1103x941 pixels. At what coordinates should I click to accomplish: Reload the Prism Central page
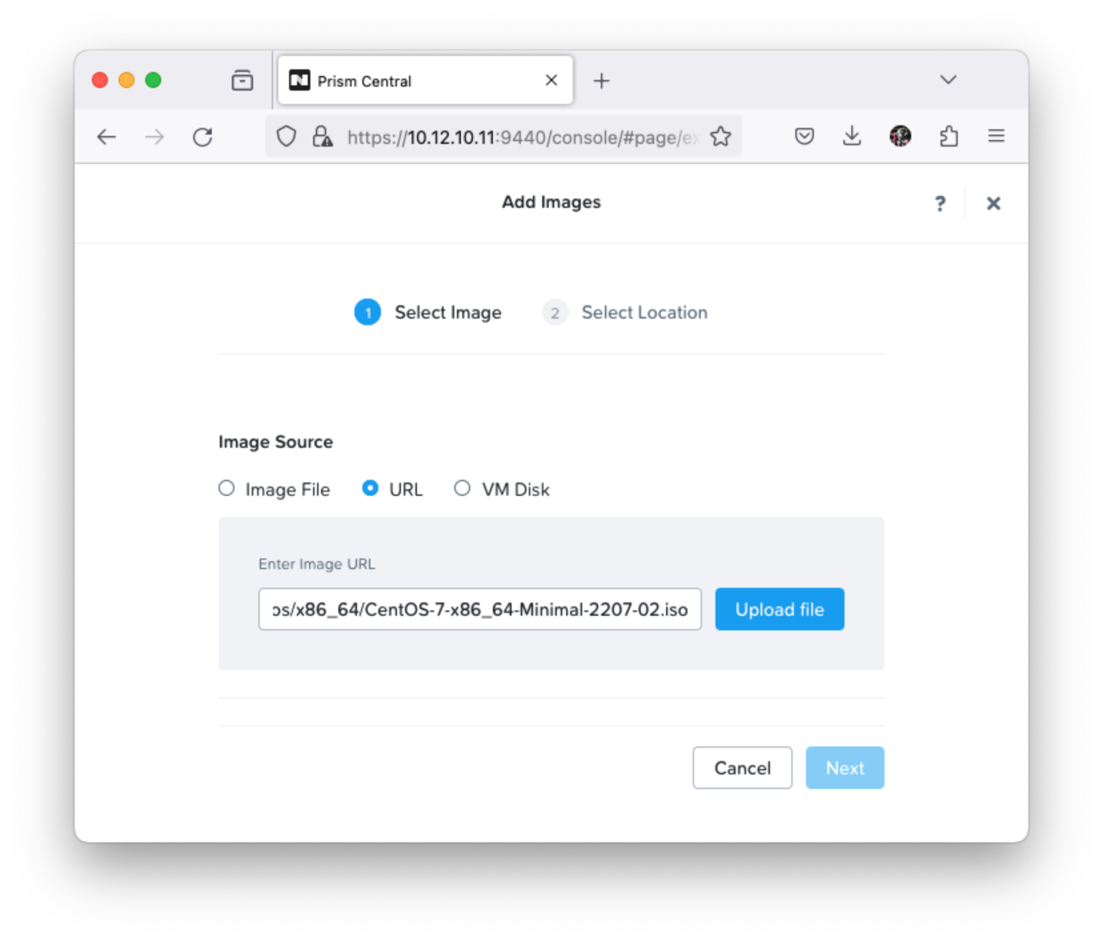coord(202,137)
